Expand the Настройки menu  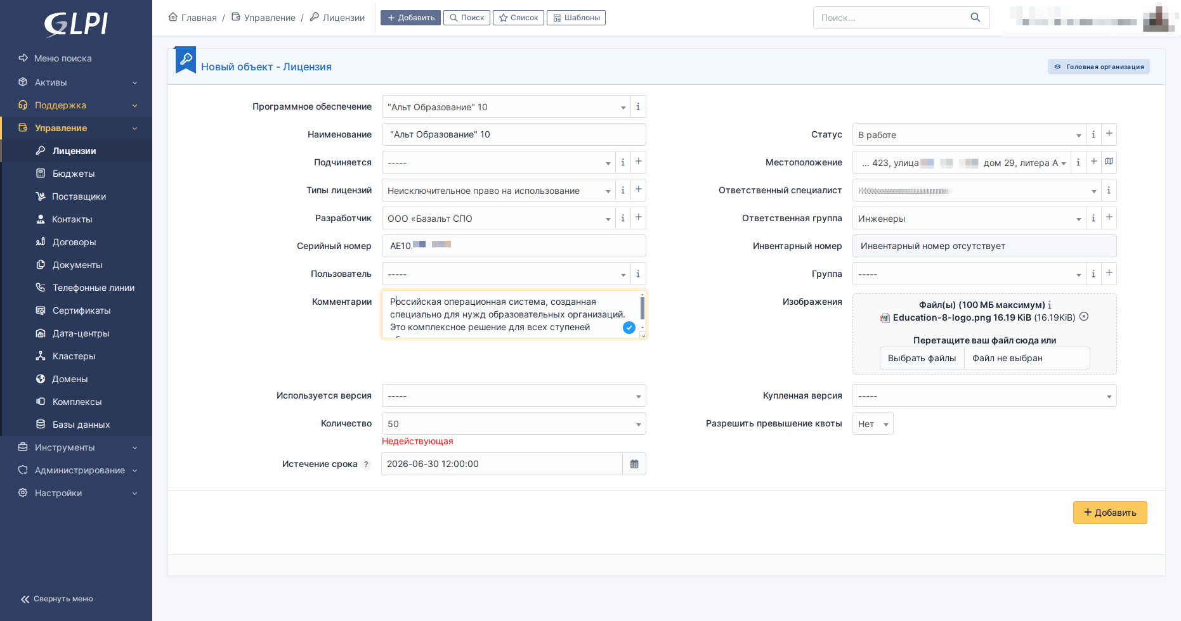click(x=76, y=493)
